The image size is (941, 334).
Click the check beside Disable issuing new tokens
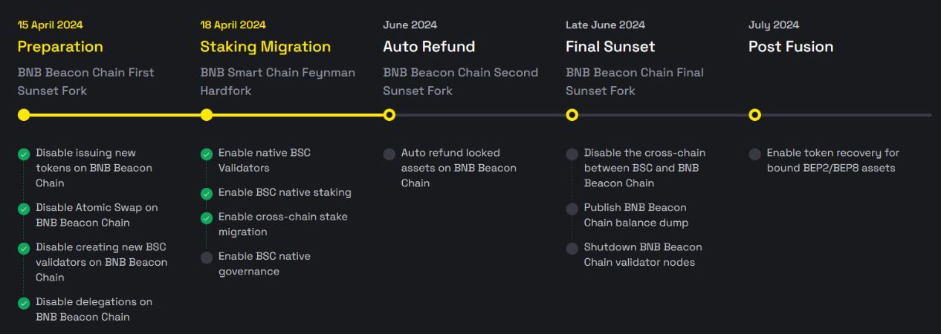pos(24,154)
